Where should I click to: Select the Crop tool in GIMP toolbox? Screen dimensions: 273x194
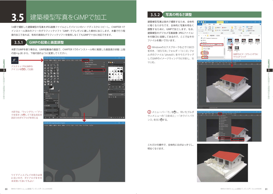(54, 71)
